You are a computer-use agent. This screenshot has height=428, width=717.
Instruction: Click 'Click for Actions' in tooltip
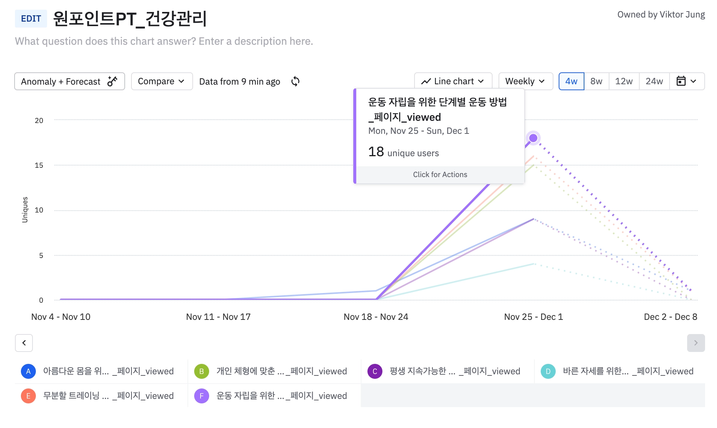coord(440,174)
